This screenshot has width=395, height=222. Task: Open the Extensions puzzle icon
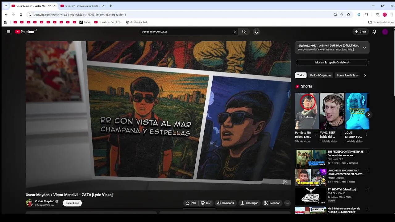[x=366, y=14]
